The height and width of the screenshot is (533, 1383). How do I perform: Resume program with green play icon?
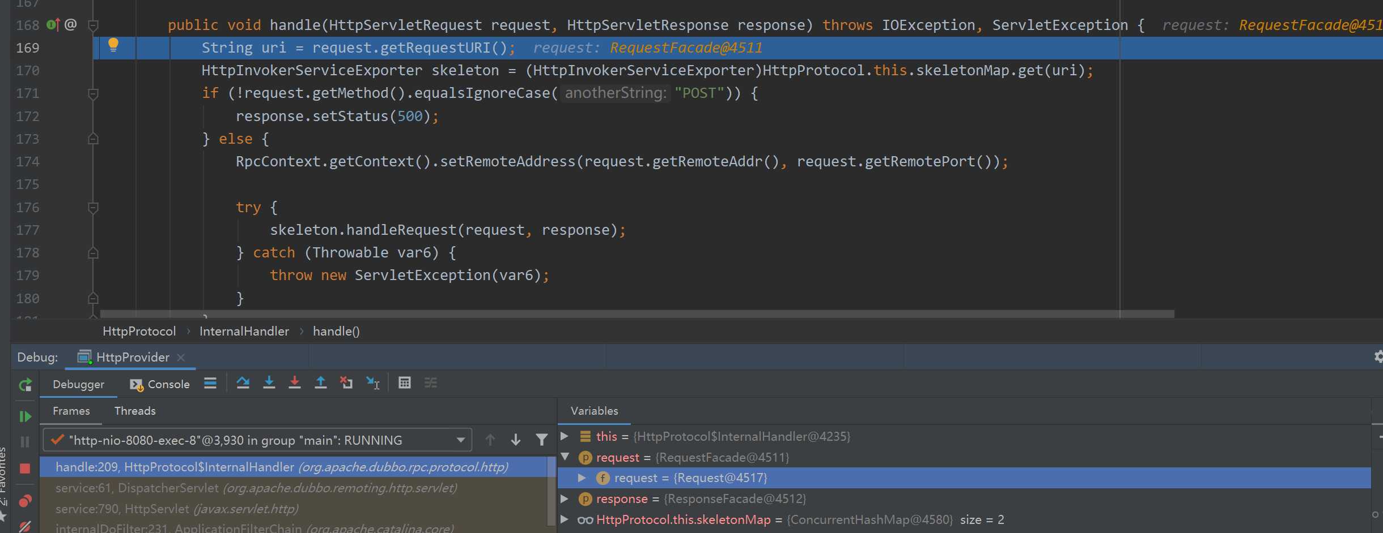[x=25, y=417]
